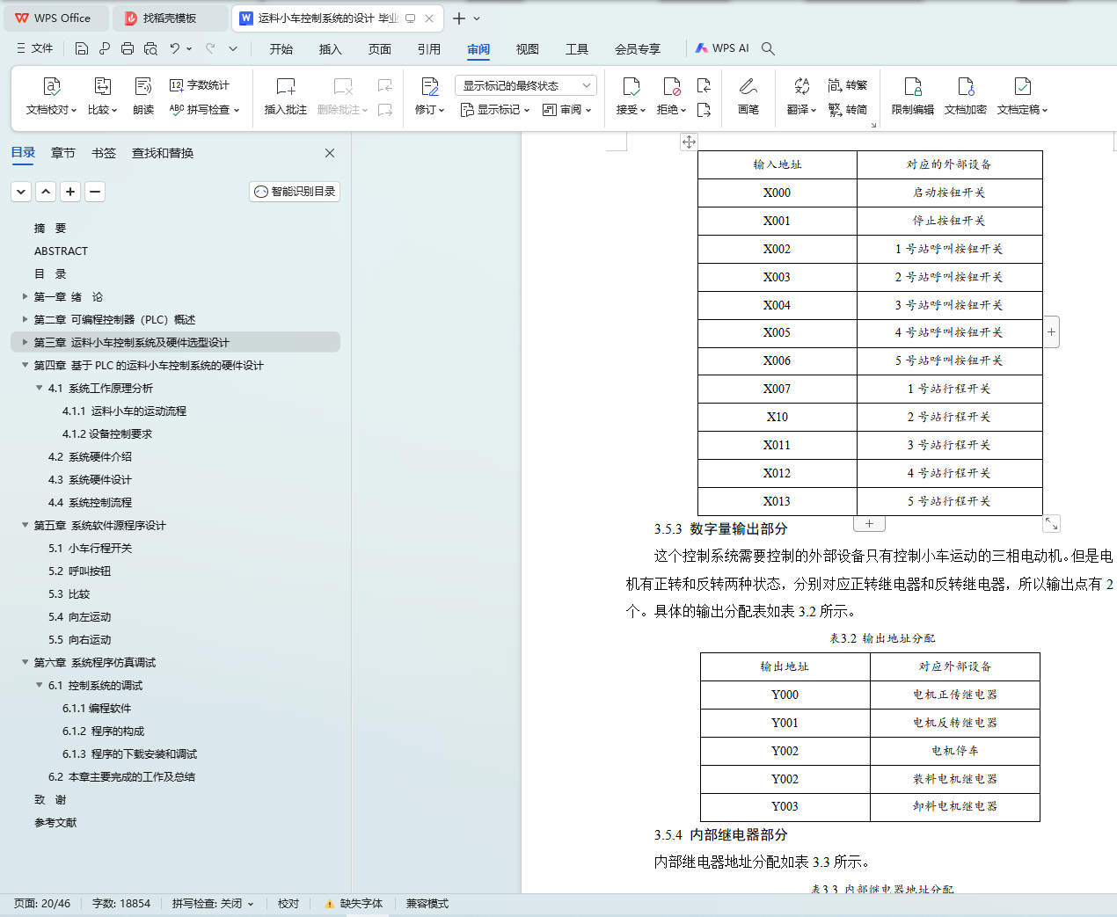Viewport: 1117px width, 917px height.
Task: Click WPS AI button
Action: point(722,48)
